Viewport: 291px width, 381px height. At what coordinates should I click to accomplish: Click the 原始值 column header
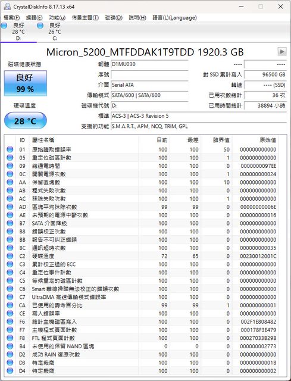coord(255,140)
